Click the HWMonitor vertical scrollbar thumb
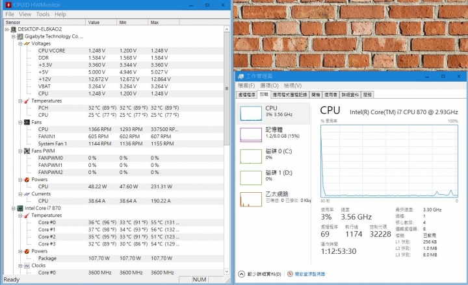 coord(227,88)
